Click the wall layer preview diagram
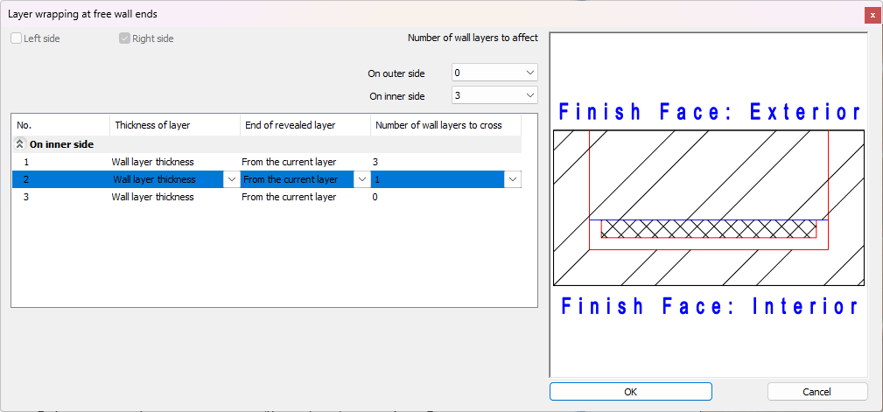Image resolution: width=883 pixels, height=412 pixels. click(709, 207)
